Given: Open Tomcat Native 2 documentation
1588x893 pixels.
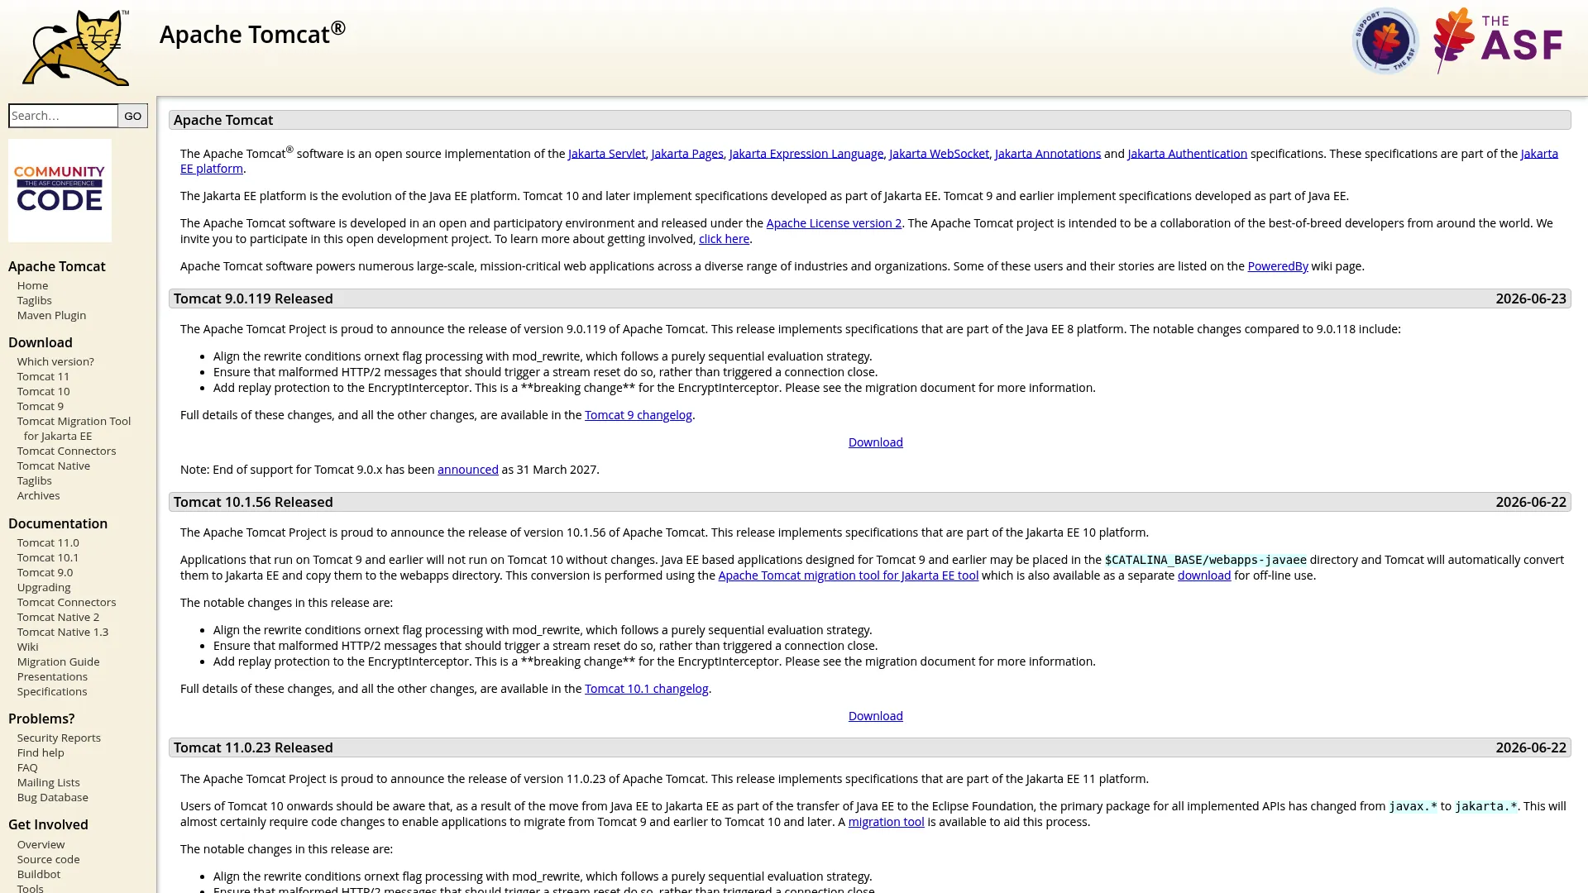Looking at the screenshot, I should coord(58,617).
